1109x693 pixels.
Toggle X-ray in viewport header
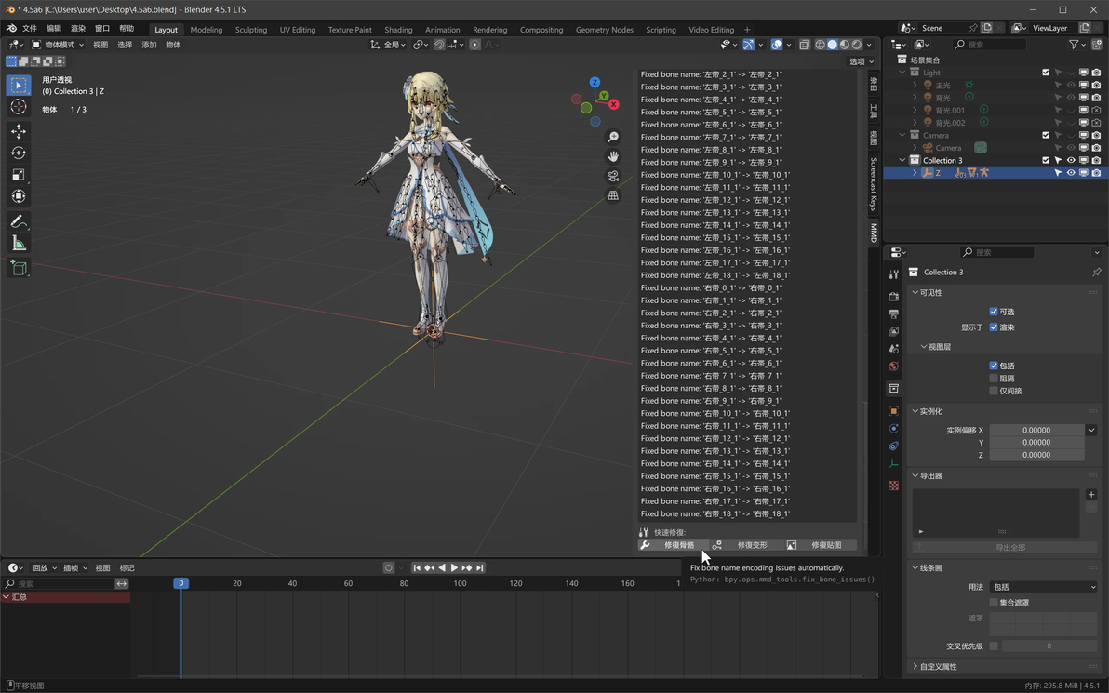click(x=804, y=45)
